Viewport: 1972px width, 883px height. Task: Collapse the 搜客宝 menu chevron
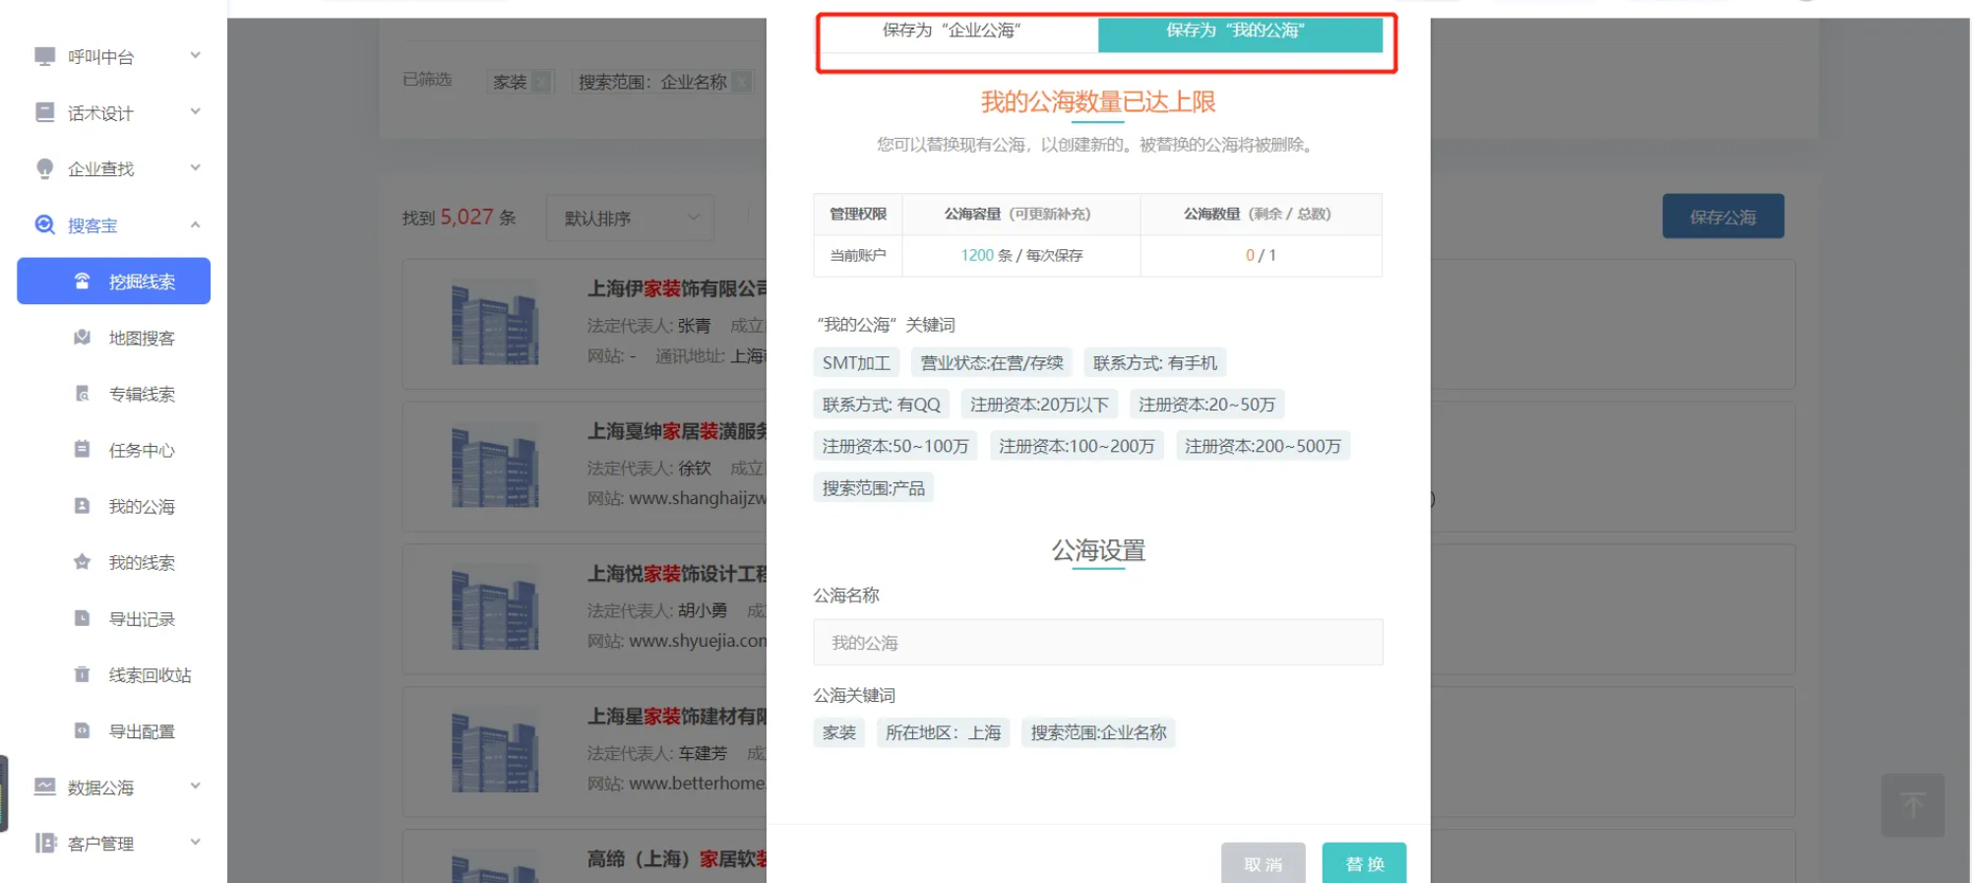pyautogui.click(x=195, y=224)
